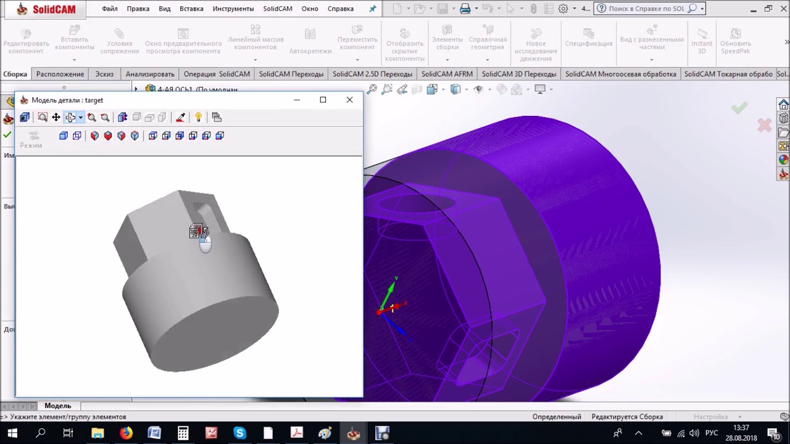Expand the help search dropdown arrow

pos(702,9)
